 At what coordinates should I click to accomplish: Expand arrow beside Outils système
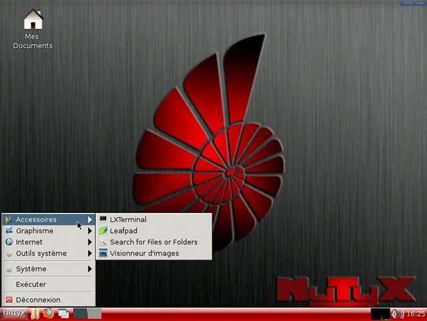point(89,254)
